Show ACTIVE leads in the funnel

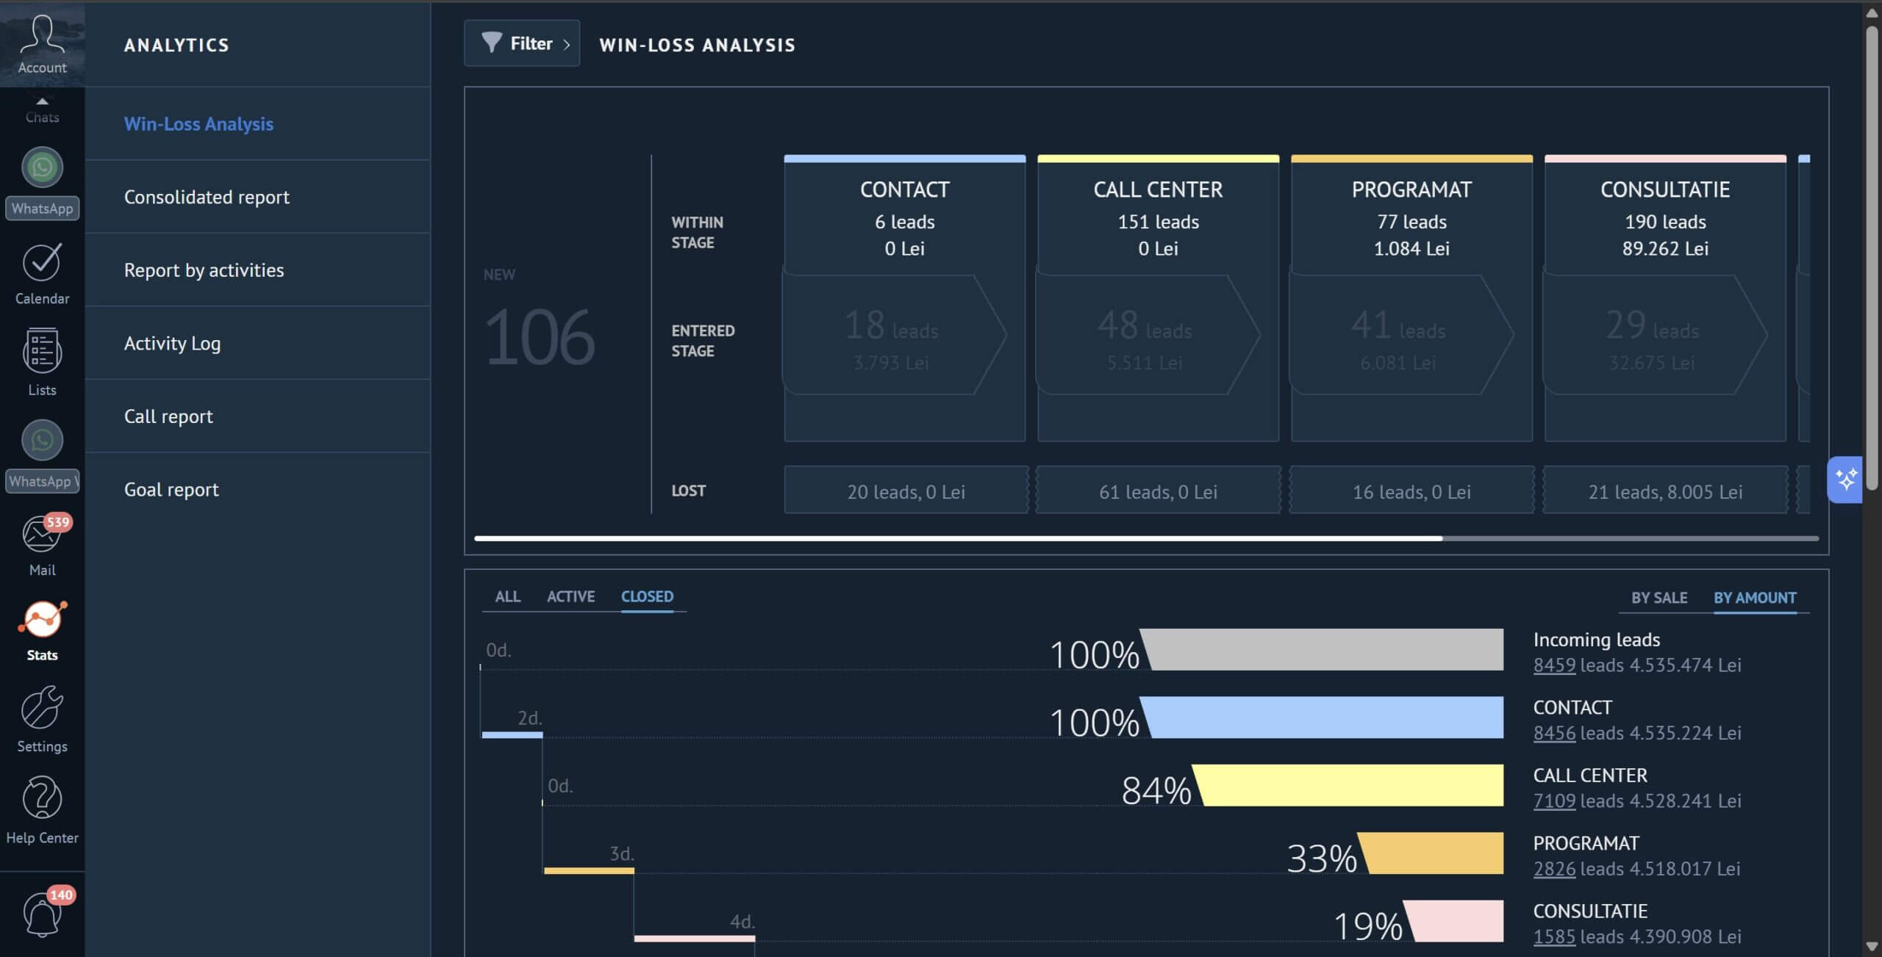click(x=570, y=596)
